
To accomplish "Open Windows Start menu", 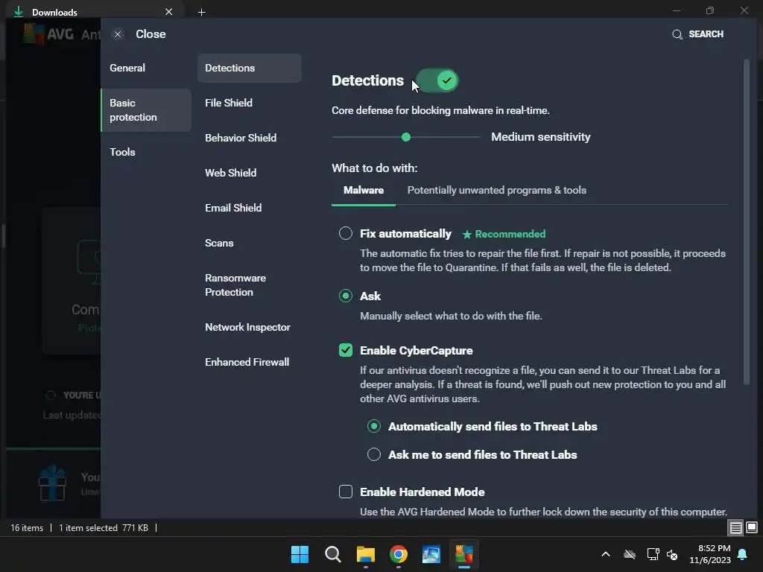I will click(300, 554).
